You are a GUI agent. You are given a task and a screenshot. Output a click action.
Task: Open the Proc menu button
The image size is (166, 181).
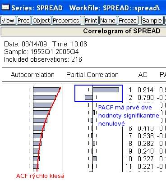pyautogui.click(x=24, y=20)
